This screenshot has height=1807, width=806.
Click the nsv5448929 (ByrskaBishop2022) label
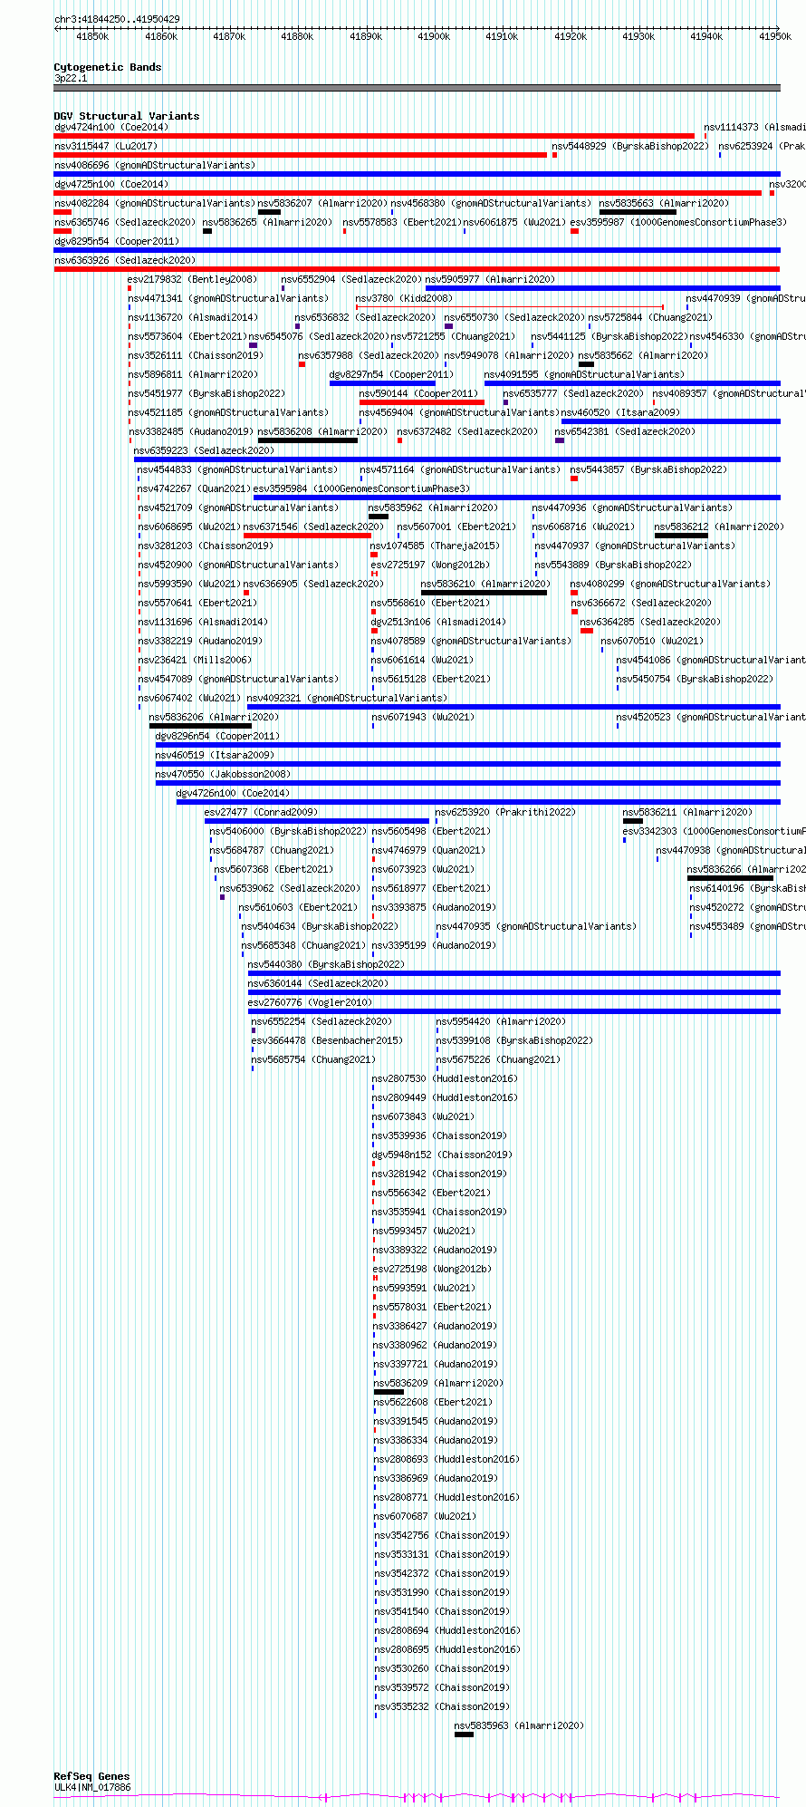pos(630,146)
